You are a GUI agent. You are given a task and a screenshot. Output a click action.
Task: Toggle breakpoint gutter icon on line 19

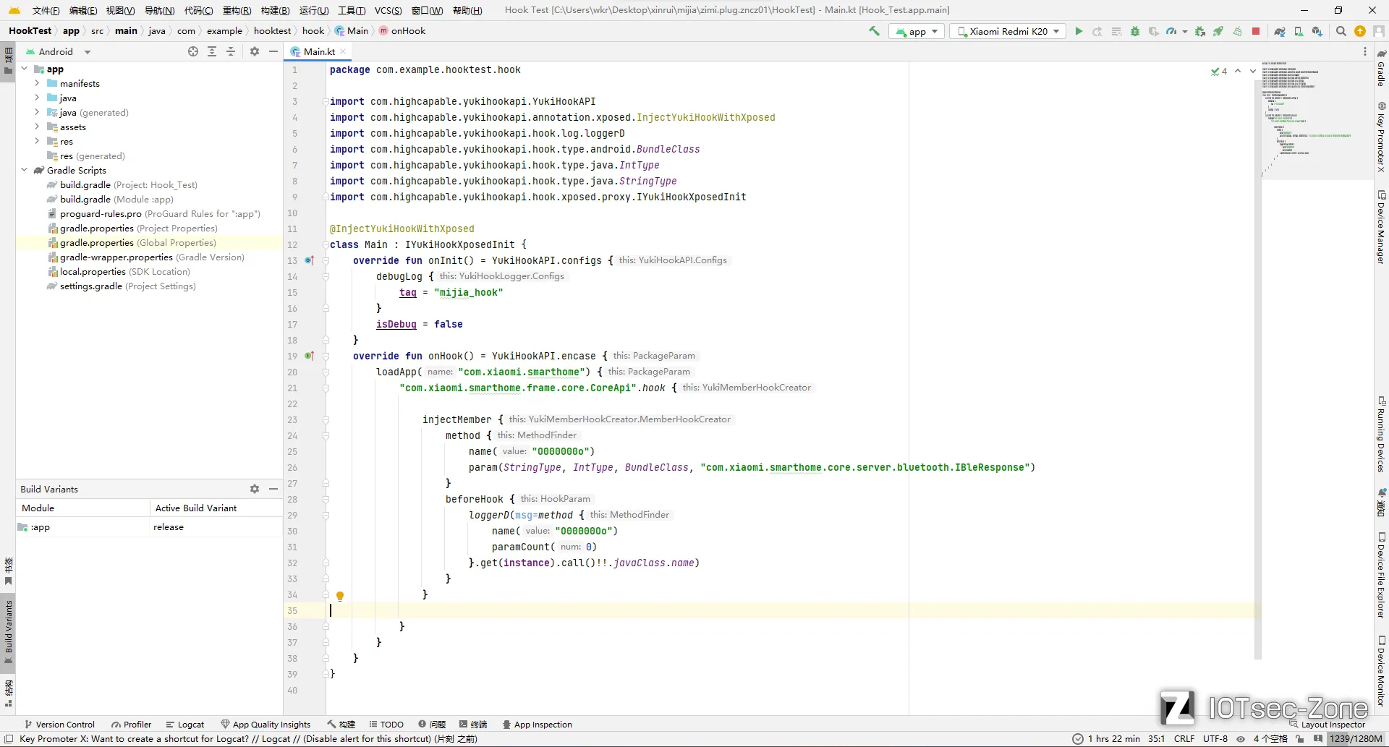tap(309, 356)
